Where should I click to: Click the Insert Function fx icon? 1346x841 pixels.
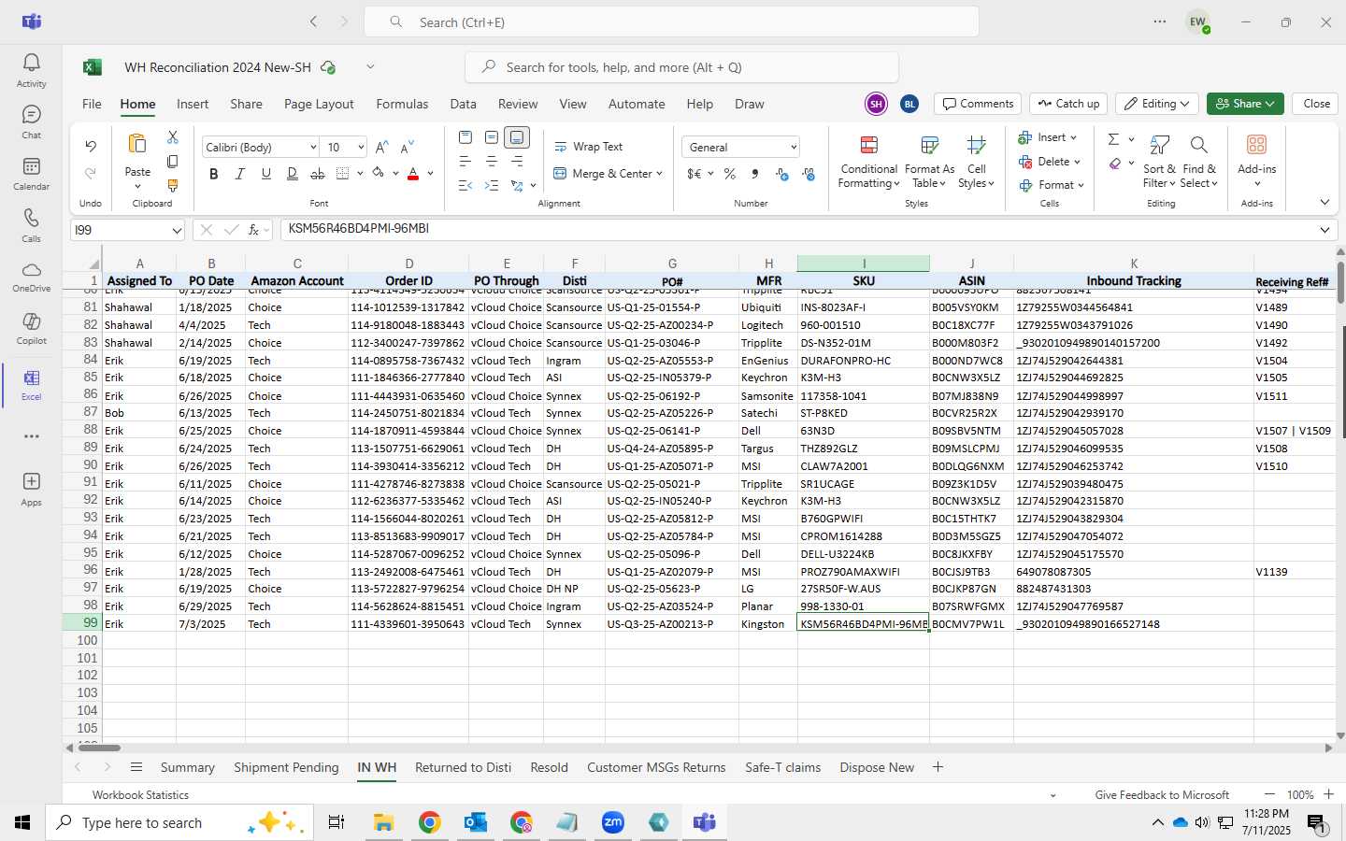point(253,230)
